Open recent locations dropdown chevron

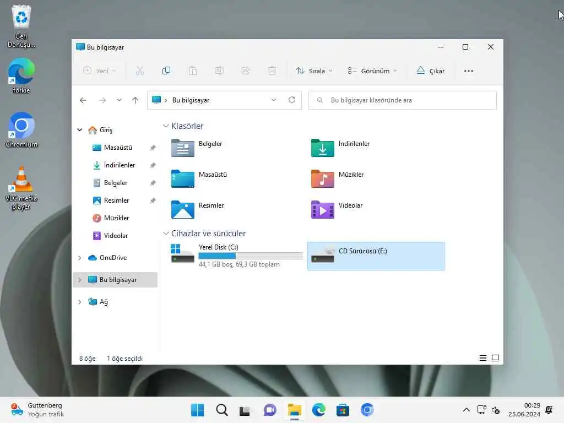click(119, 100)
